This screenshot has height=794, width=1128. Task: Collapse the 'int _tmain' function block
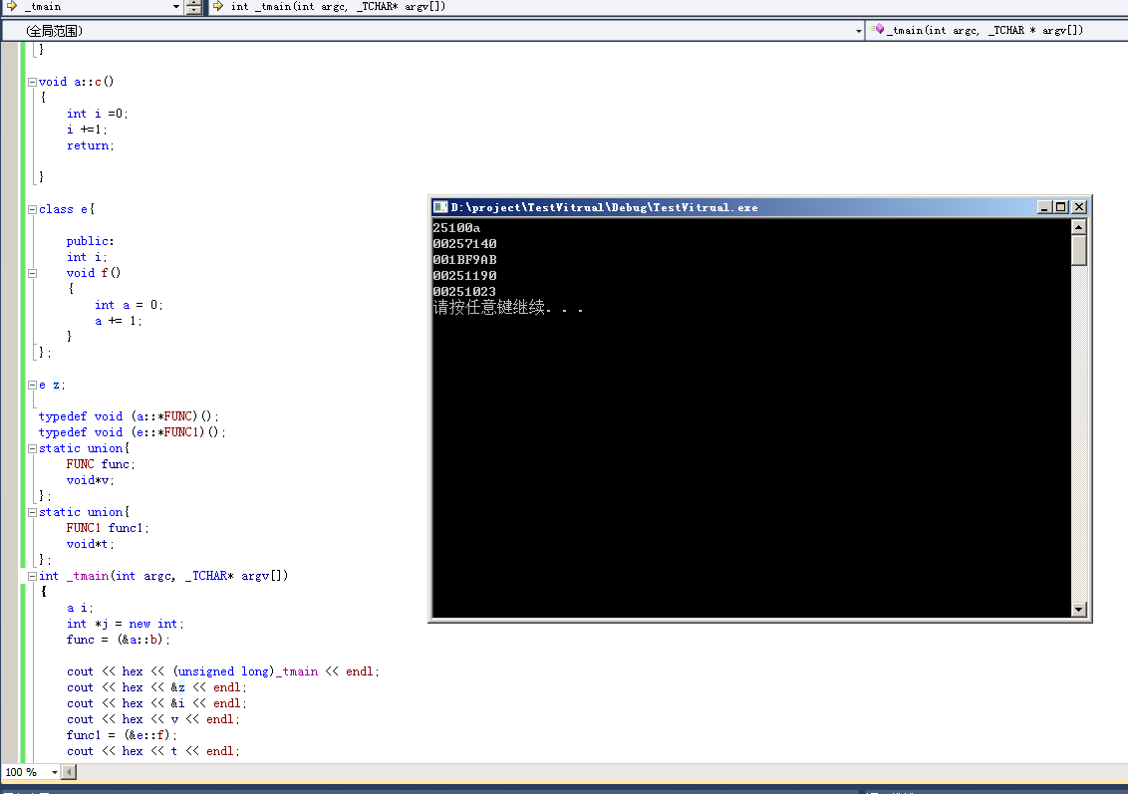tap(32, 576)
